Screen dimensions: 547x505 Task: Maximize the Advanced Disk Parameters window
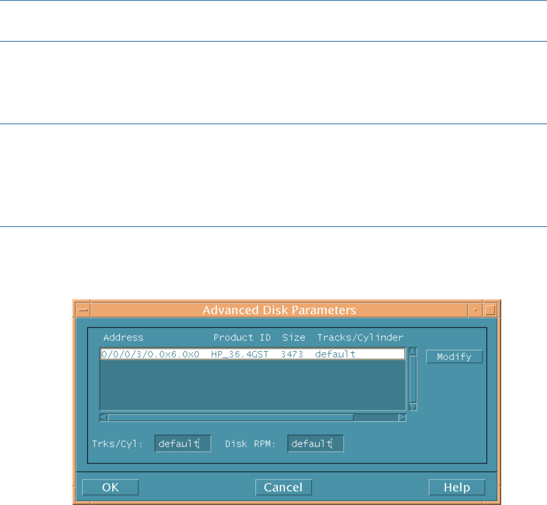coord(490,310)
